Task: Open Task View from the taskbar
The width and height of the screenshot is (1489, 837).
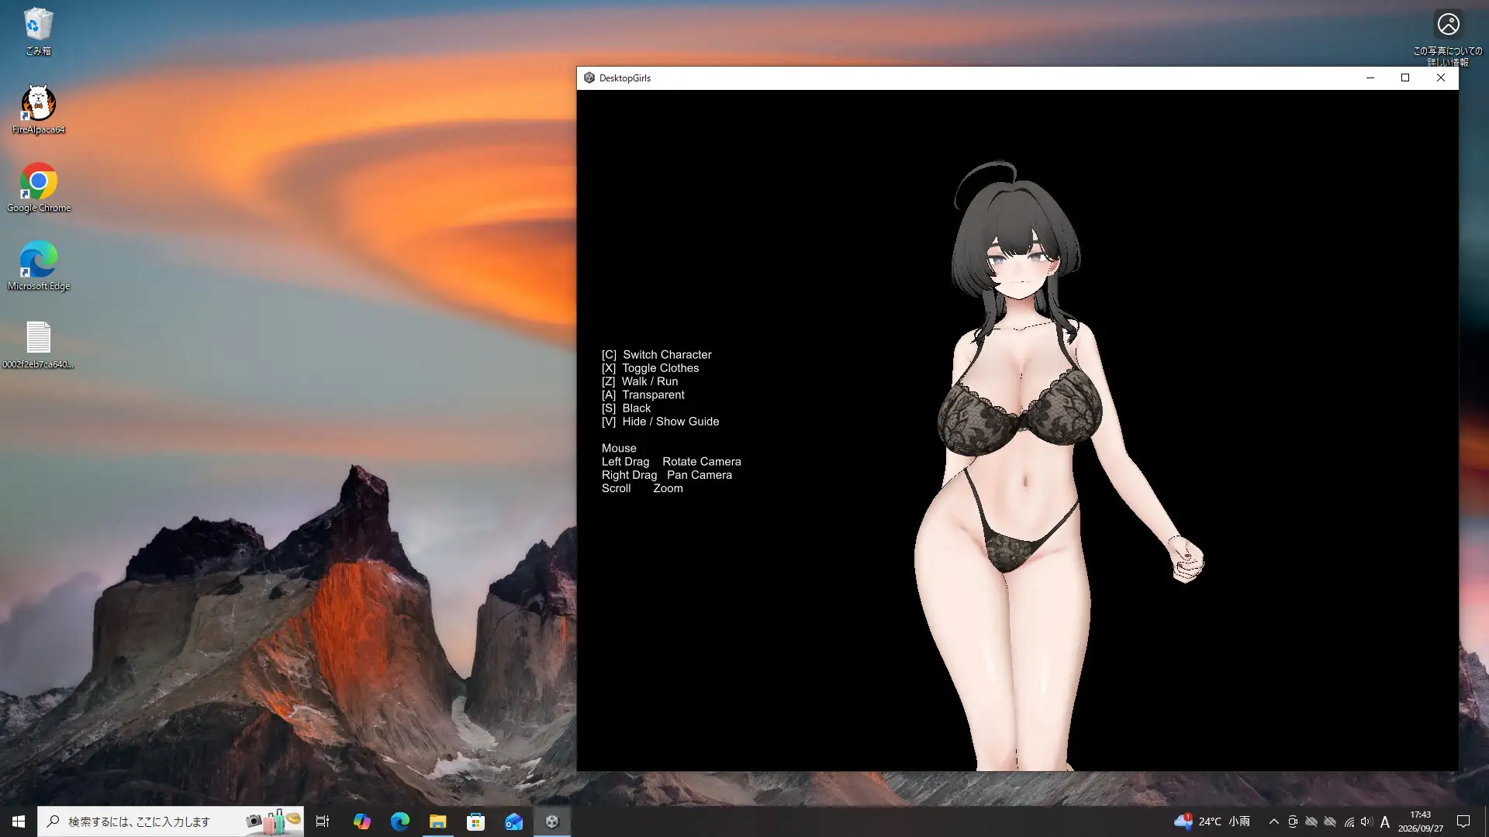Action: click(323, 821)
